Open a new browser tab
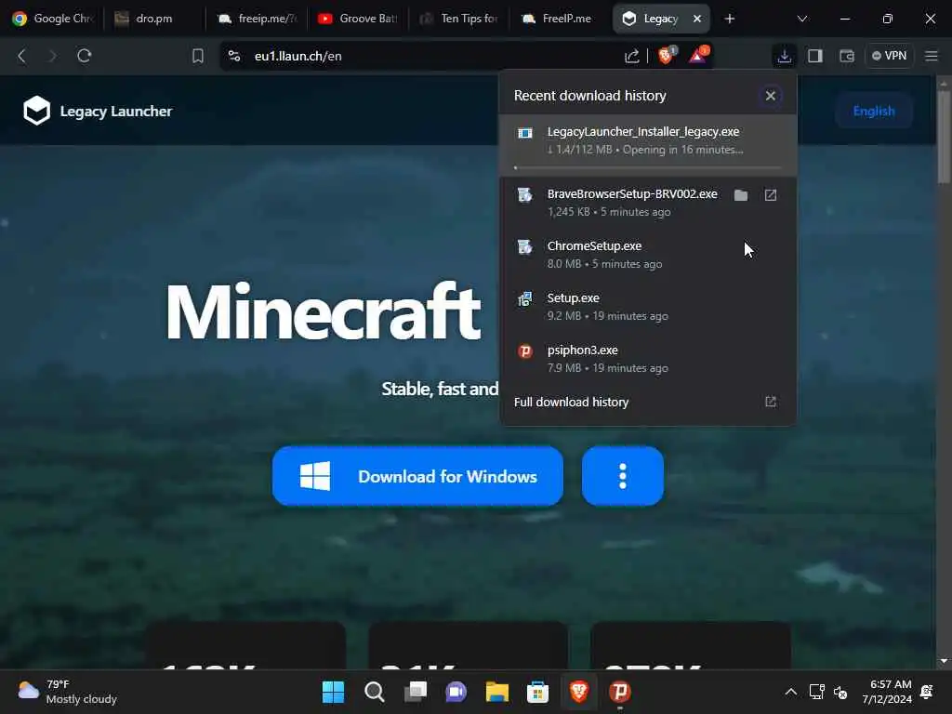Screen dimensions: 952x714 (x=730, y=19)
